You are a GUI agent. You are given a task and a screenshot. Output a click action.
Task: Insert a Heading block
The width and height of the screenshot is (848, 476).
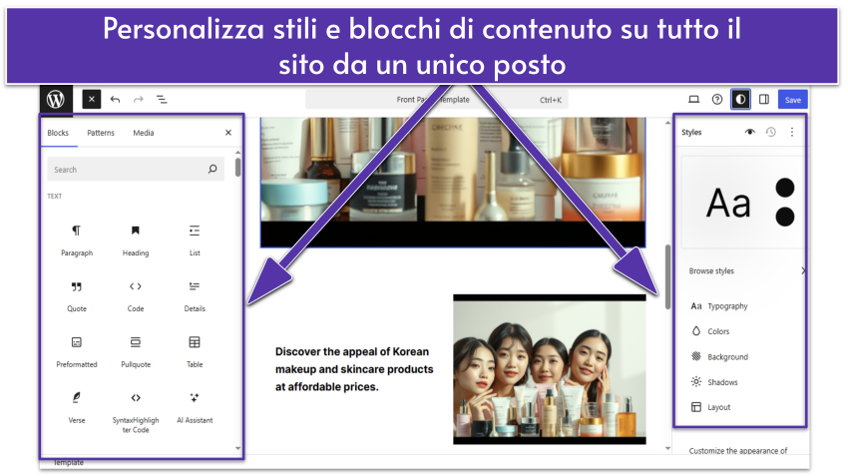(x=136, y=239)
